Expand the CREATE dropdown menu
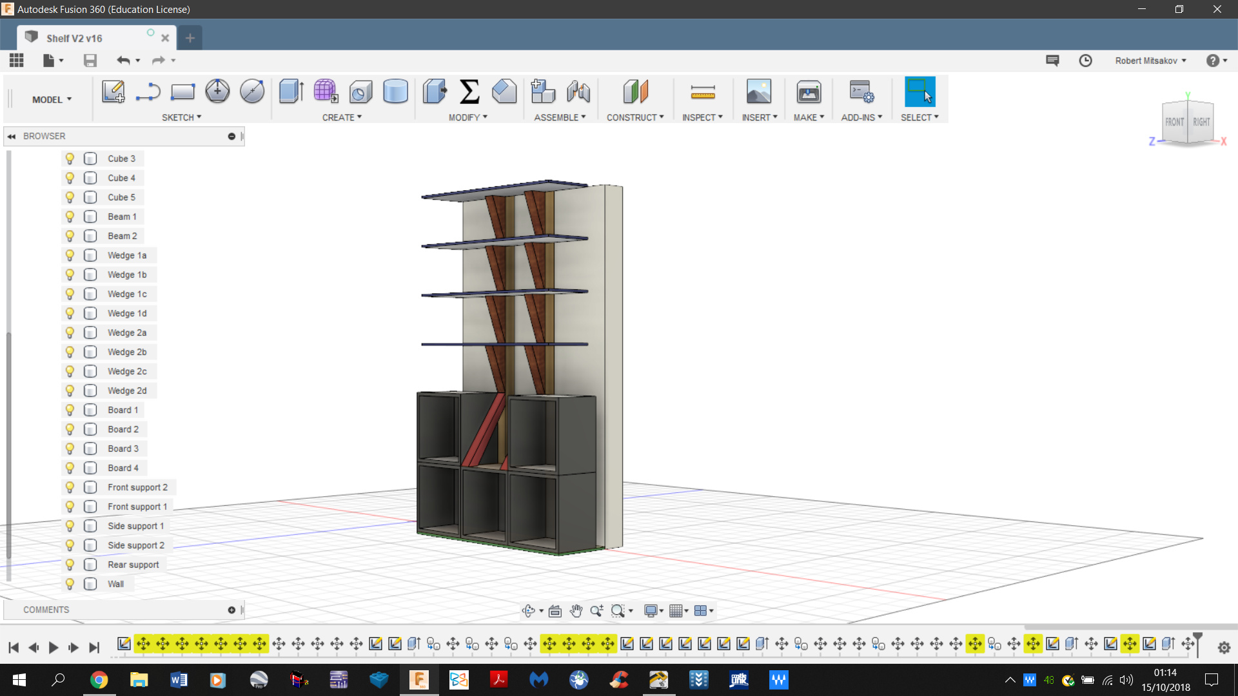Image resolution: width=1238 pixels, height=696 pixels. [342, 117]
